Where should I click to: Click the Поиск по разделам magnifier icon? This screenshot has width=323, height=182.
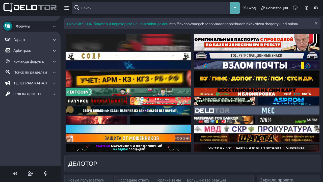[8, 72]
